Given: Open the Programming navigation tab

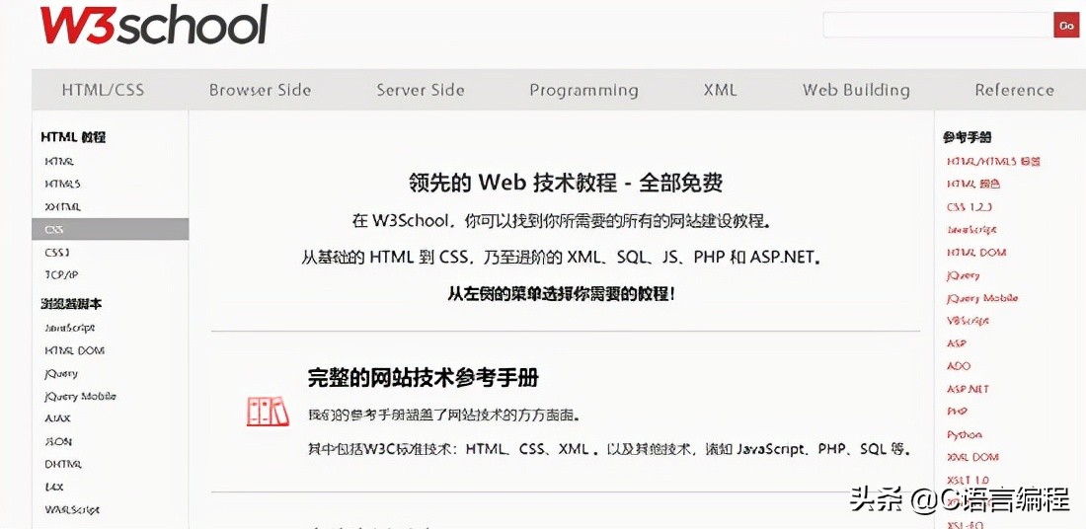Looking at the screenshot, I should pyautogui.click(x=583, y=91).
